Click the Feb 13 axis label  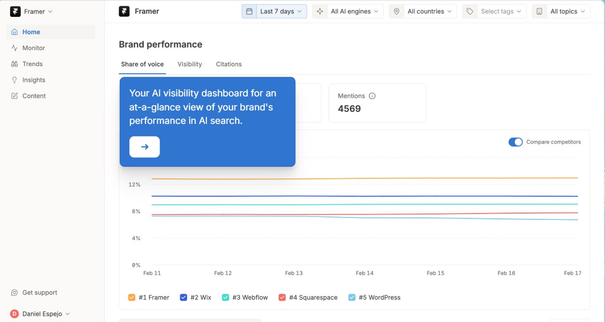click(x=294, y=273)
